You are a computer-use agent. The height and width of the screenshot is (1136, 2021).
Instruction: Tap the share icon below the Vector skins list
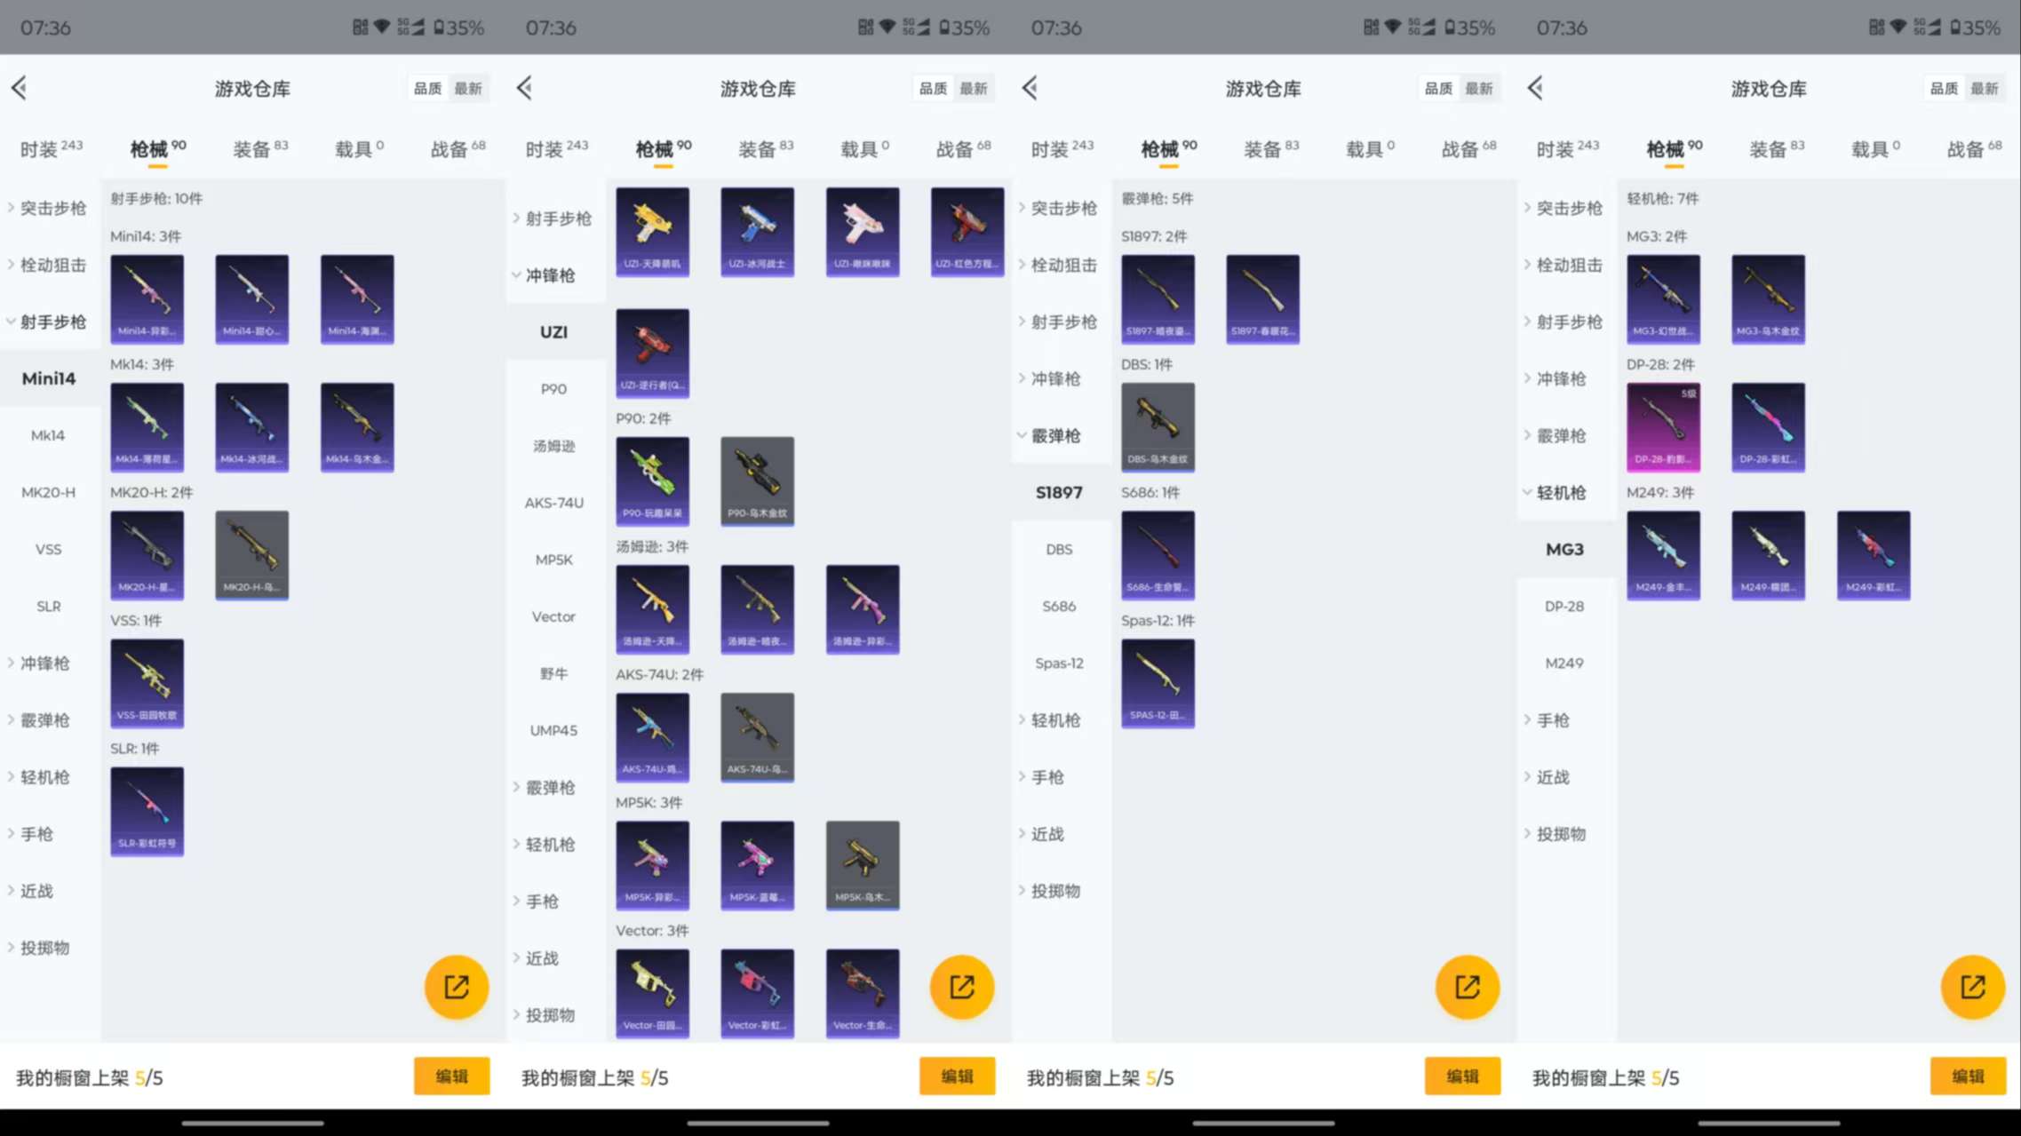point(961,987)
